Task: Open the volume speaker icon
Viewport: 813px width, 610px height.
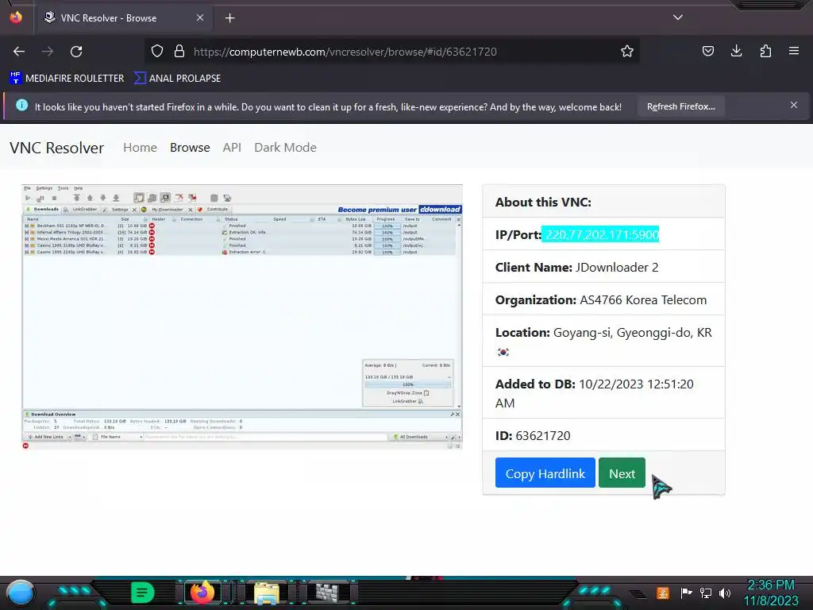Action: [725, 593]
